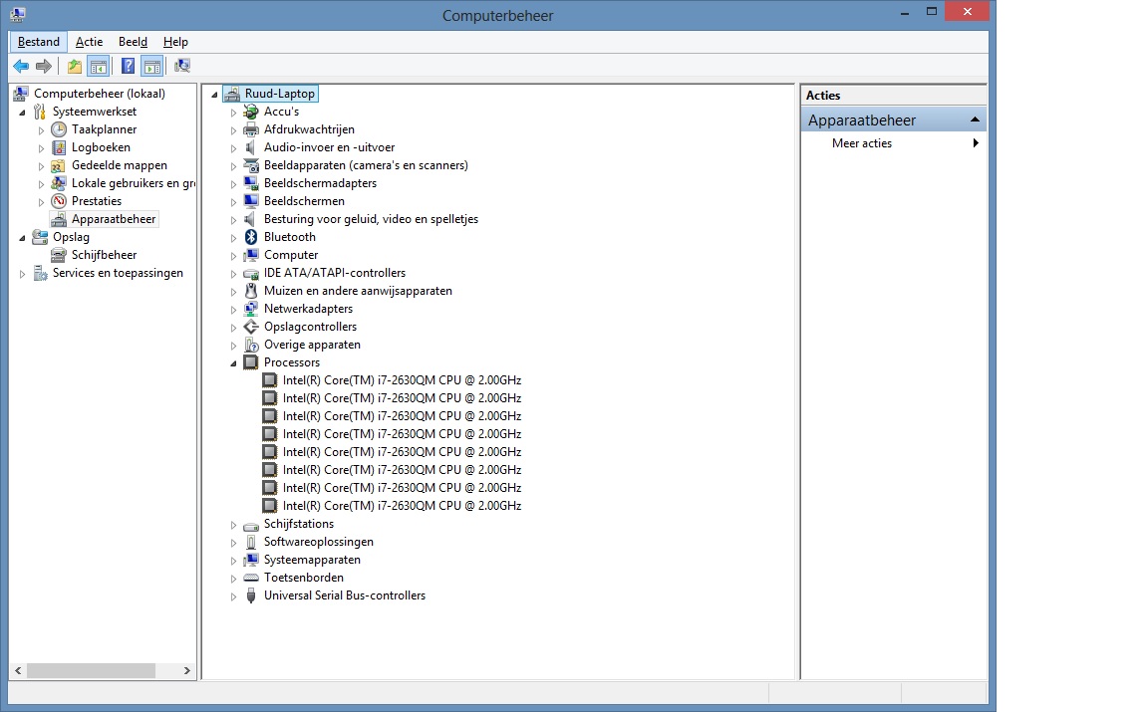The width and height of the screenshot is (1148, 712).
Task: Click the Universal Serial Bus-controllers icon
Action: coord(251,595)
